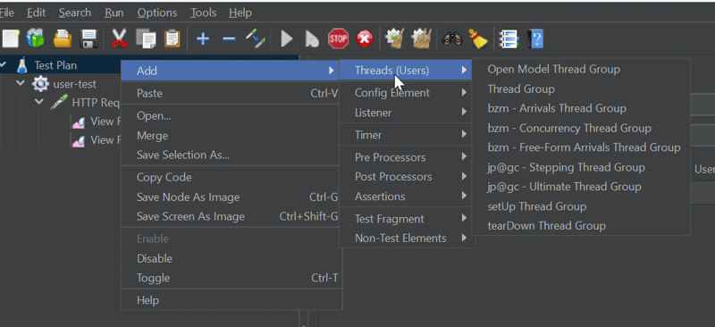Click the Reset Search yellow broom icon

(478, 38)
